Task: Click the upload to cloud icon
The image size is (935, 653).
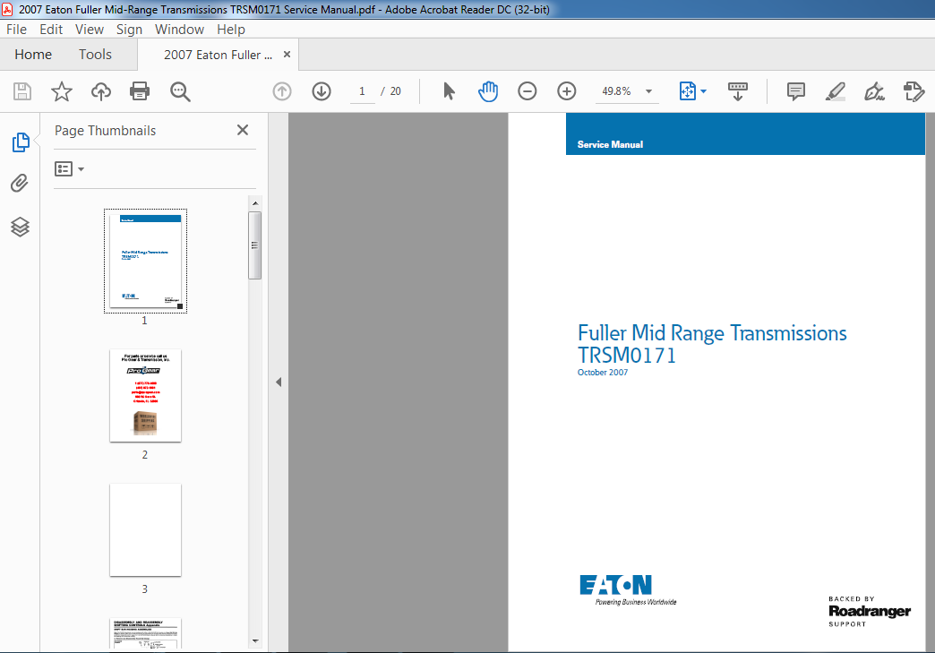Action: [101, 91]
